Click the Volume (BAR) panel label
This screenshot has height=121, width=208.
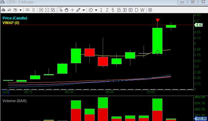(x=15, y=101)
